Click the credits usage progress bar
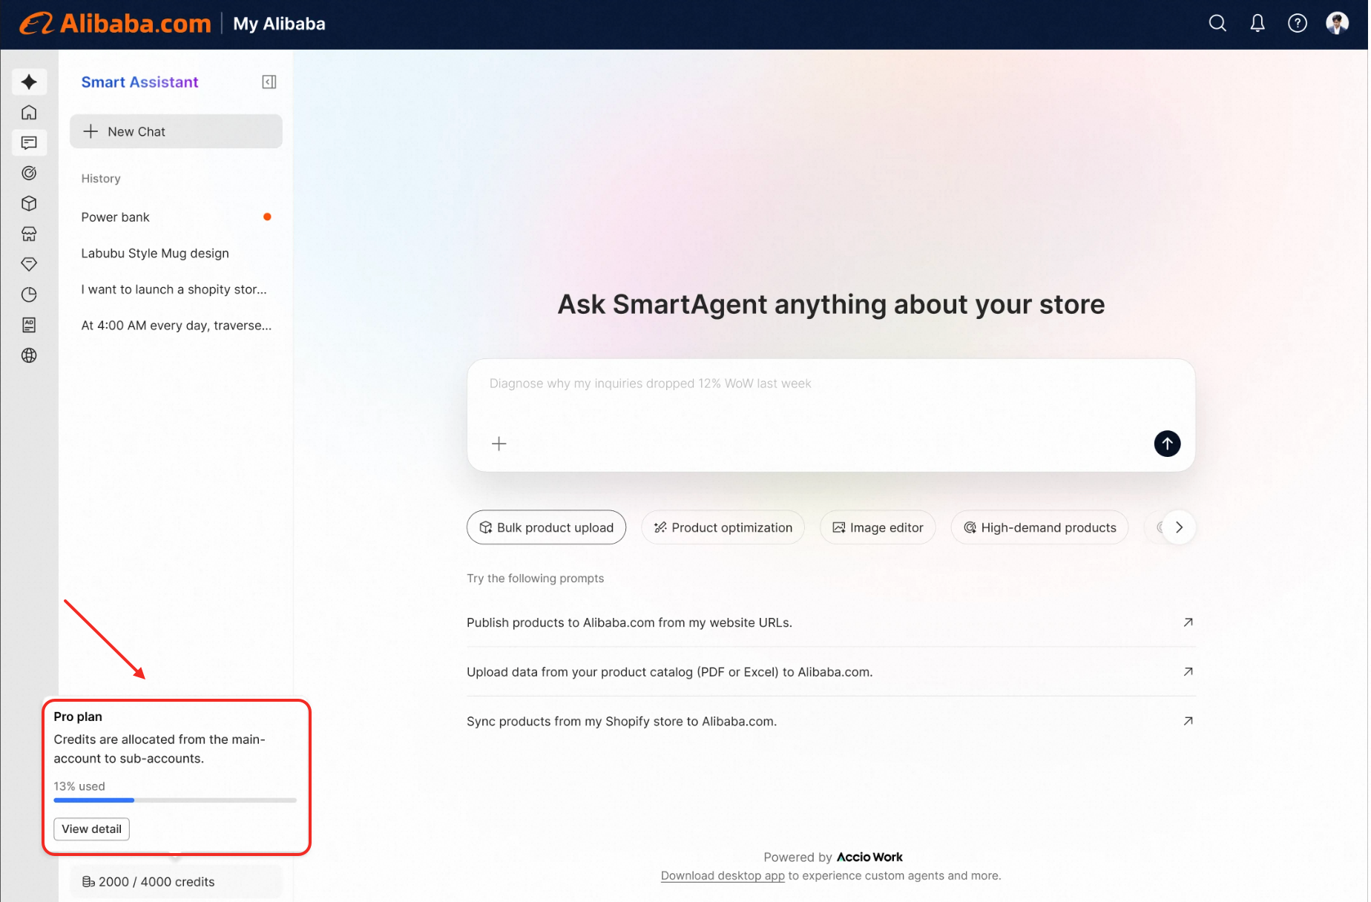The width and height of the screenshot is (1371, 902). point(175,800)
